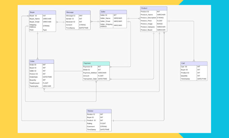Click the Seller ID field in Seller table
Viewport: 229px width, 138px height.
pyautogui.click(x=104, y=15)
